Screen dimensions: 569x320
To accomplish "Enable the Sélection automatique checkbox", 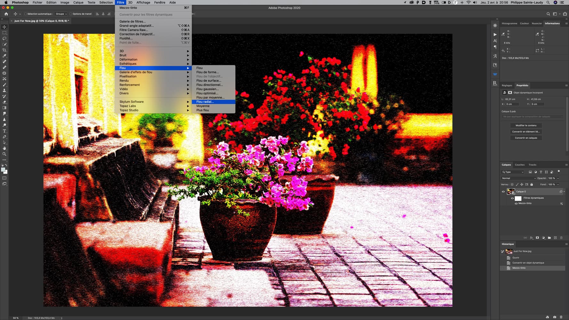I will (x=26, y=14).
